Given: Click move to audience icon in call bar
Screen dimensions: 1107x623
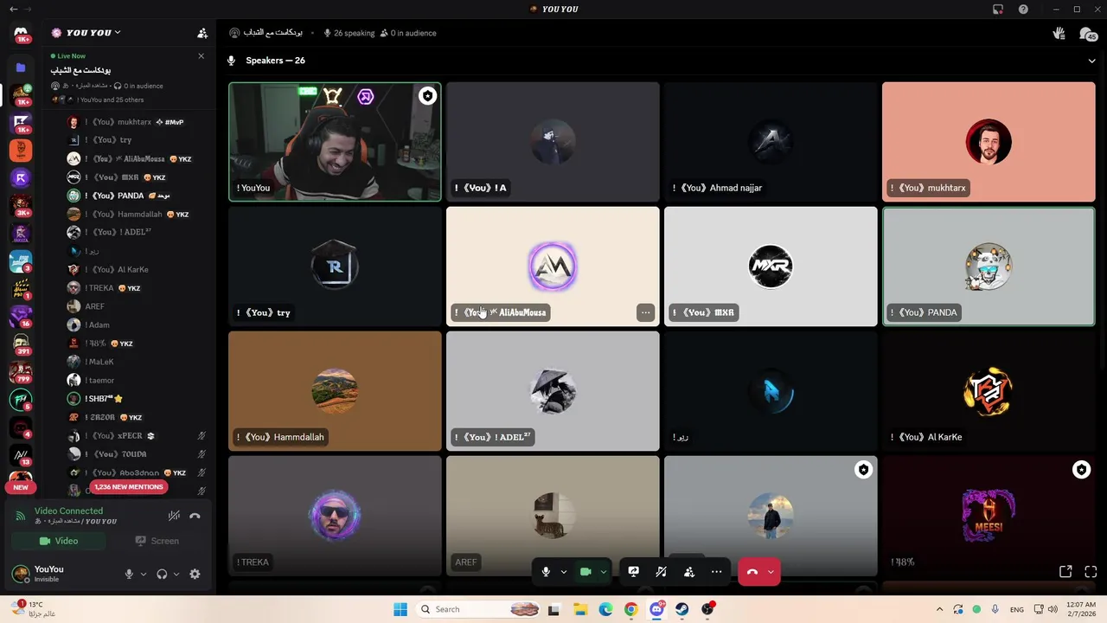Looking at the screenshot, I should (689, 572).
